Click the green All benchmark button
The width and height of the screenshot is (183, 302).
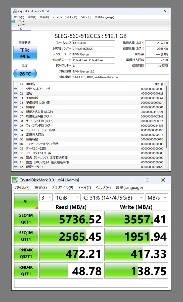pos(26,201)
